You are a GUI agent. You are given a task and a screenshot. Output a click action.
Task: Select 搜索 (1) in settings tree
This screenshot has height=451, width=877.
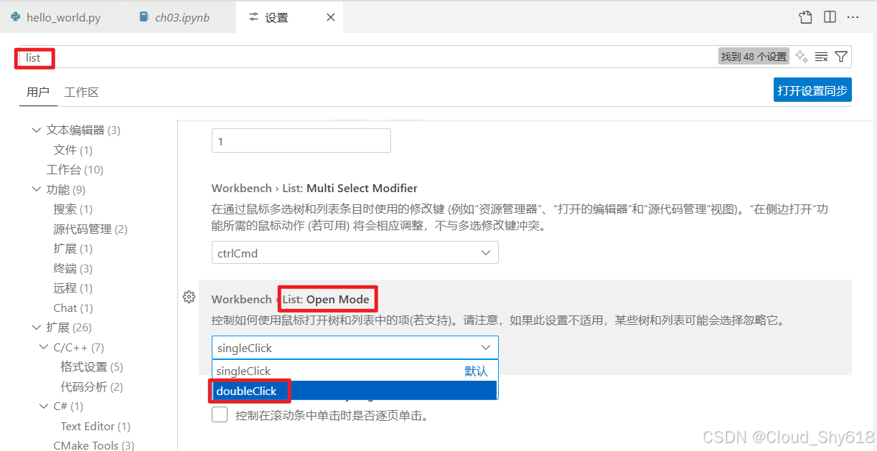pyautogui.click(x=72, y=209)
